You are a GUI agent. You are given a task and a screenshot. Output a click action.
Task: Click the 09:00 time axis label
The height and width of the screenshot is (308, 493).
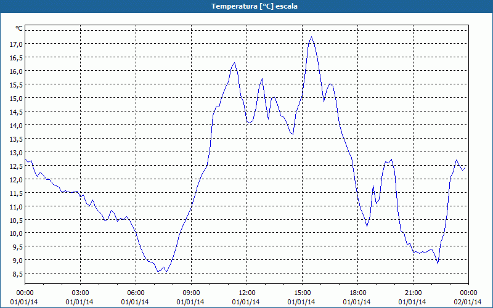[191, 293]
